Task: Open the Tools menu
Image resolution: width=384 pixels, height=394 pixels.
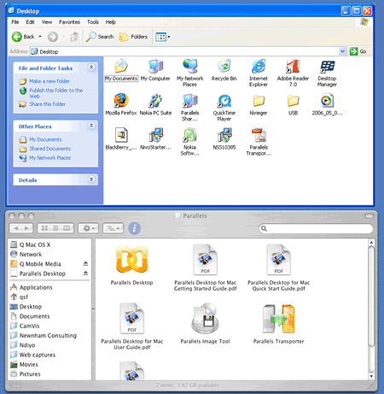Action: coord(93,22)
